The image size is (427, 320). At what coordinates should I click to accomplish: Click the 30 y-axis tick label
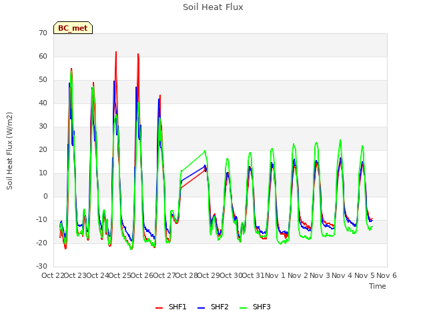[x=43, y=127]
